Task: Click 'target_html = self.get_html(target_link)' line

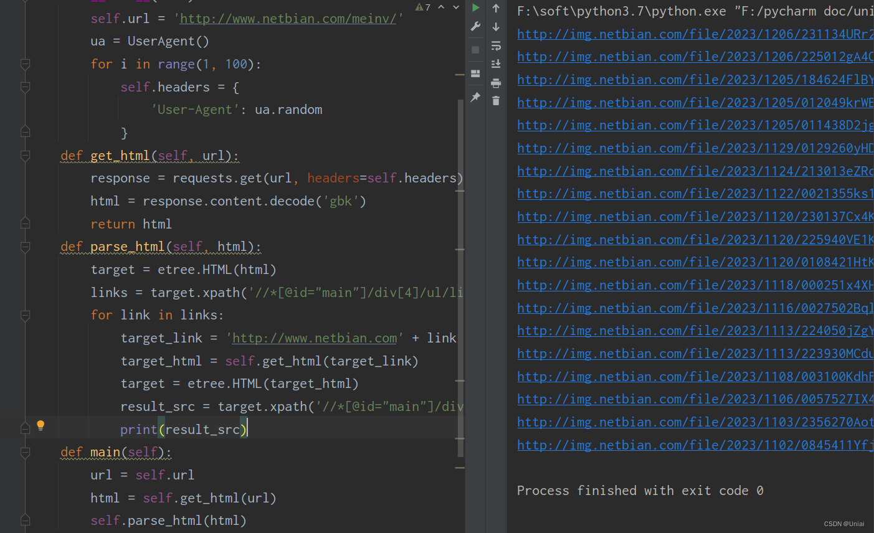Action: (270, 361)
